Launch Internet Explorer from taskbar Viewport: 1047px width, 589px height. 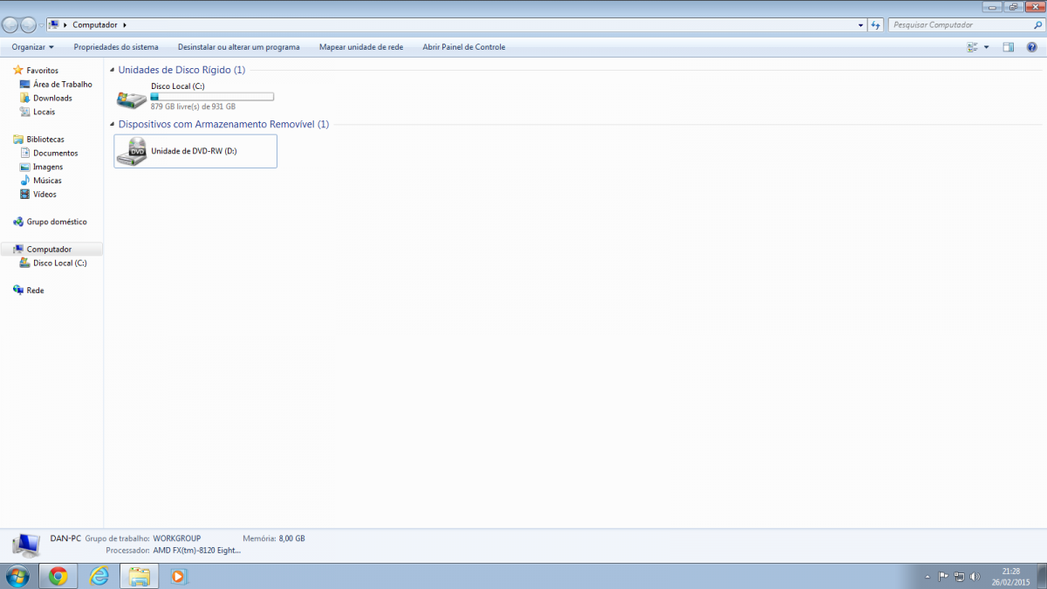99,576
